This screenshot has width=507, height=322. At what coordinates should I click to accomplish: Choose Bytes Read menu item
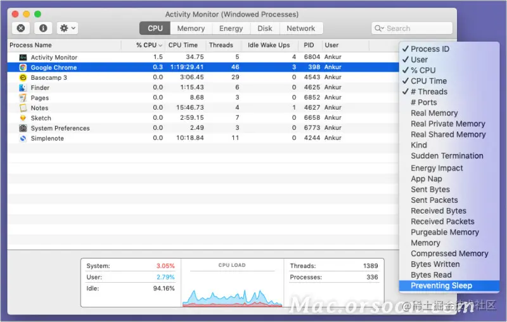pos(449,274)
